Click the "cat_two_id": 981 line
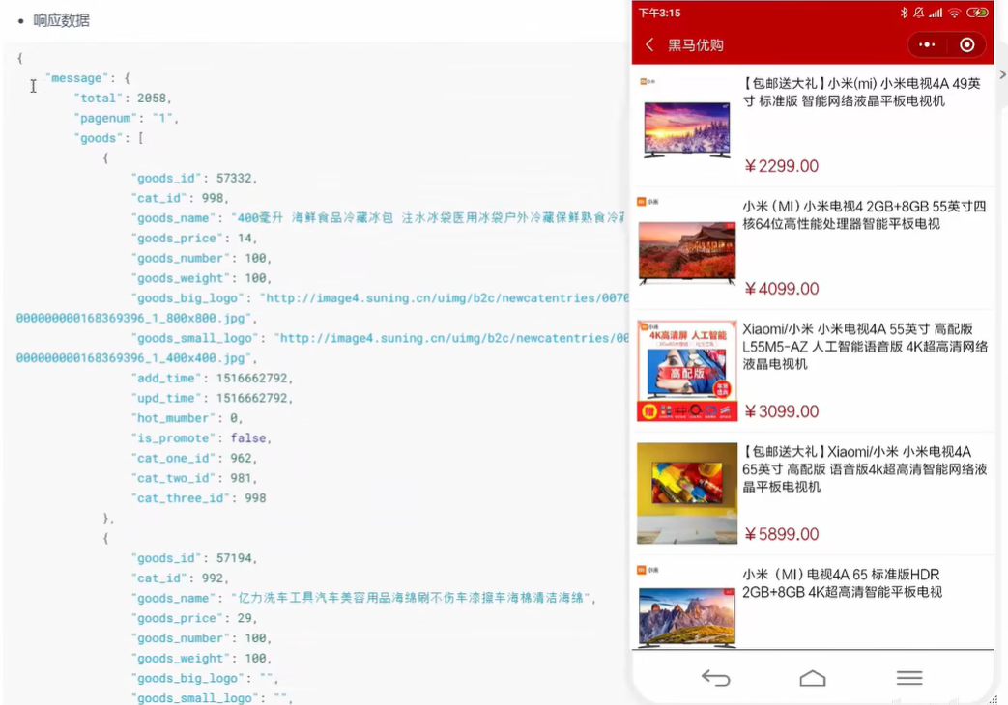Screen dimensions: 1008x705 point(194,477)
